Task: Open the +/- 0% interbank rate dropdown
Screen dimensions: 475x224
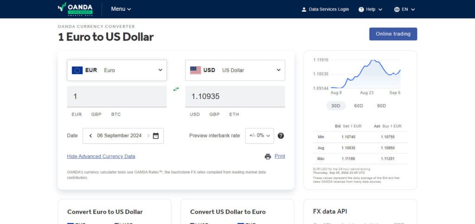Action: pos(260,136)
